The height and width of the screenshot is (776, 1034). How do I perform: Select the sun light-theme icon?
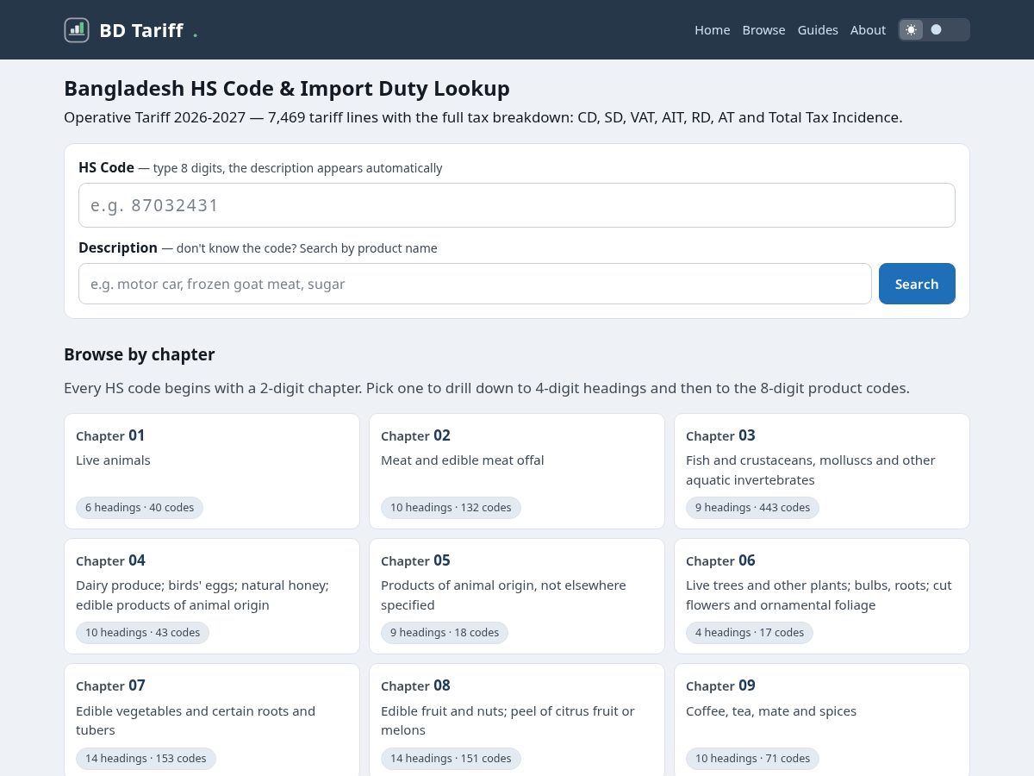click(x=911, y=29)
